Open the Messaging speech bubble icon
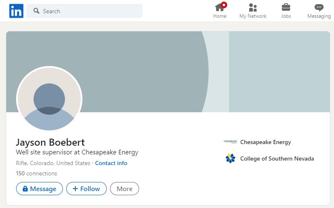Screen dimensions: 334x208 tap(319, 8)
